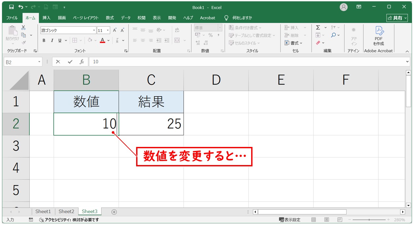414x225 pixels.
Task: Click the zoom slider in status bar
Action: pyautogui.click(x=369, y=220)
